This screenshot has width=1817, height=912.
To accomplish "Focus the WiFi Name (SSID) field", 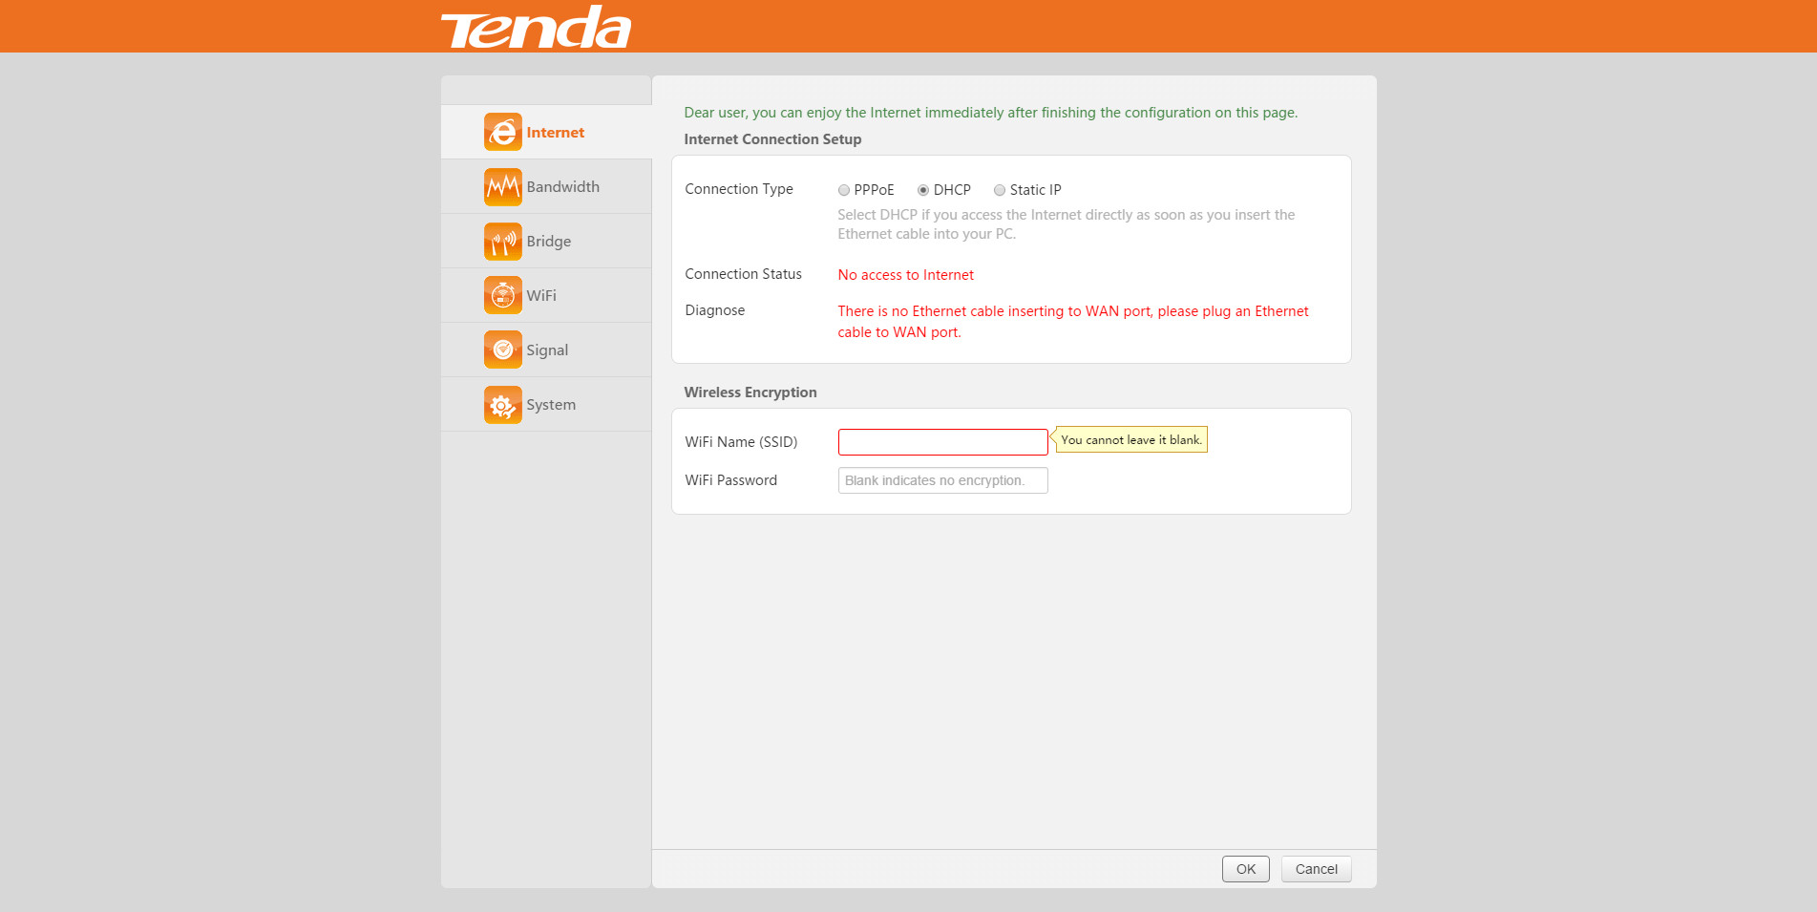I will tap(942, 442).
